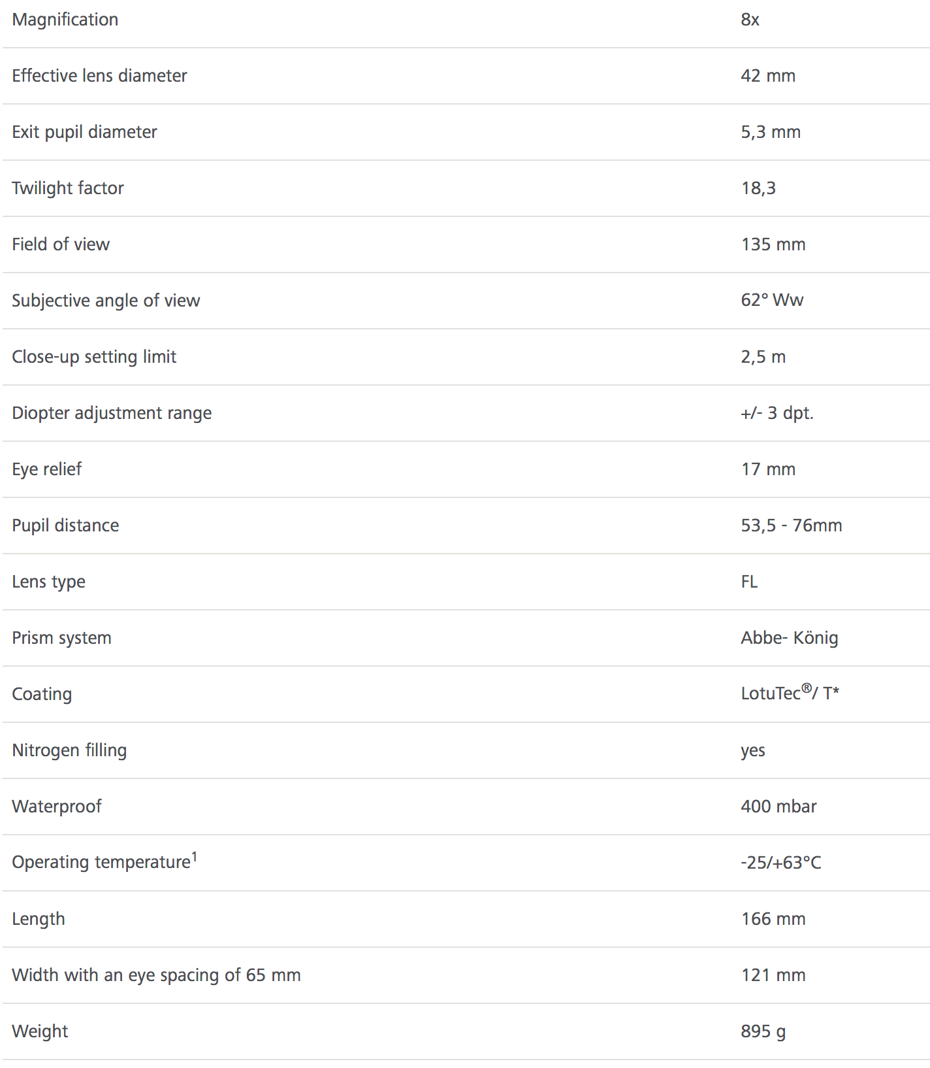This screenshot has width=930, height=1068.
Task: Click the 400 mbar waterproof value
Action: [x=778, y=807]
